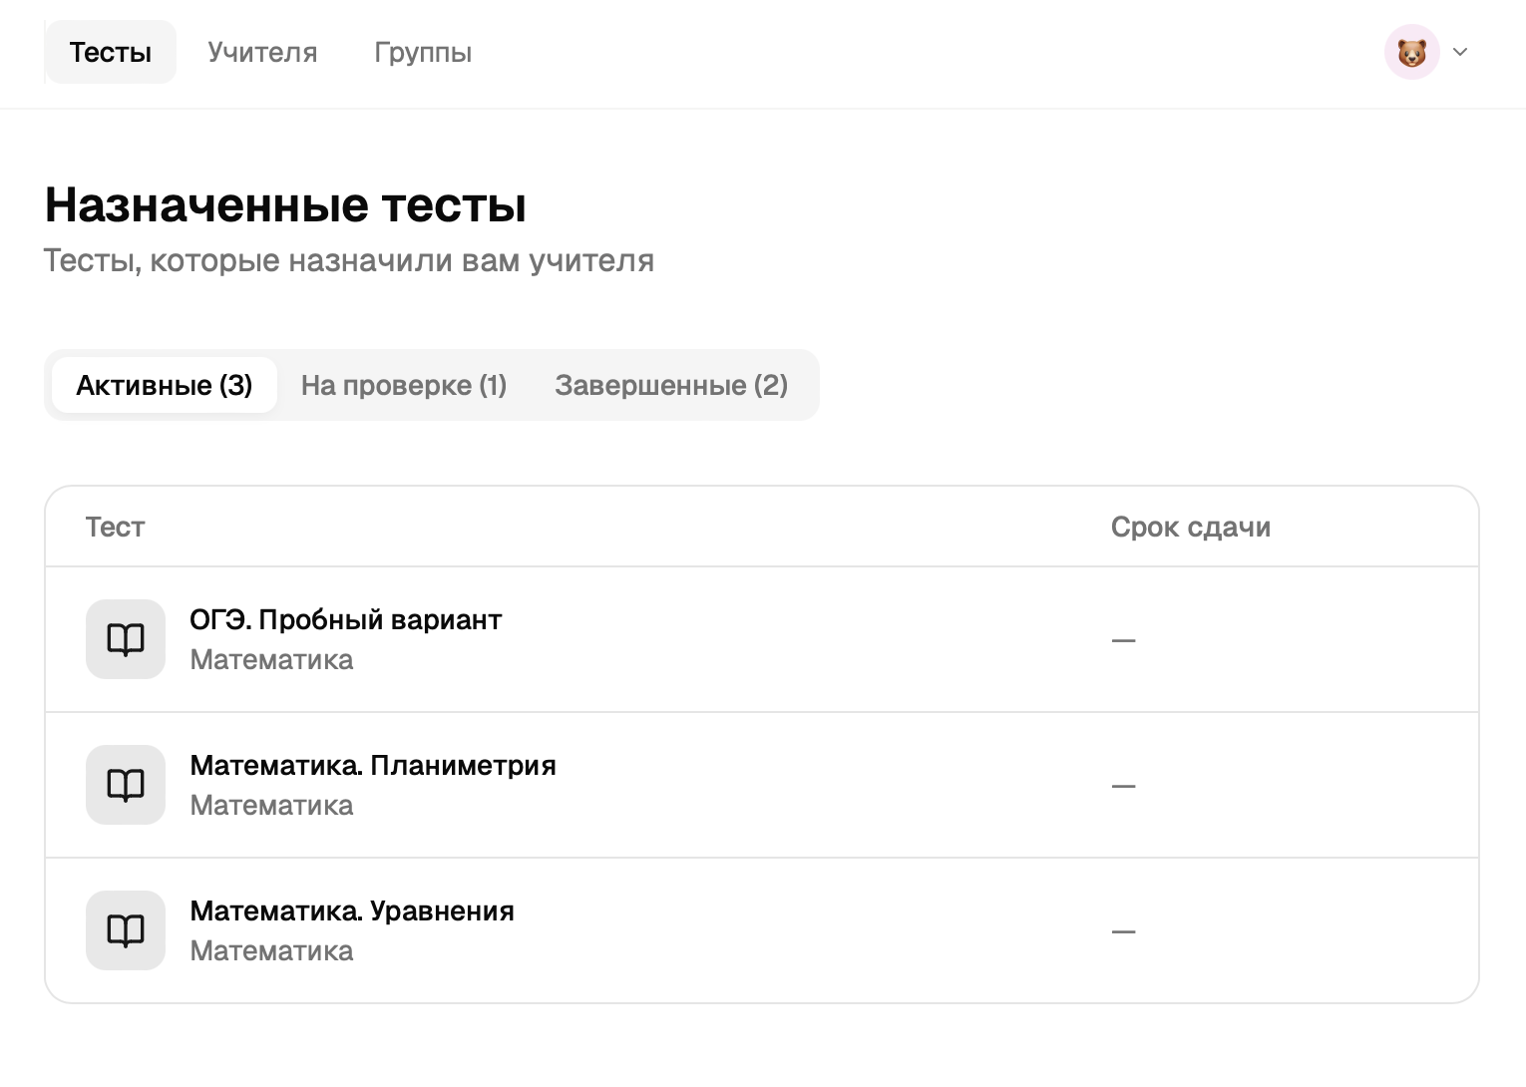Click the Срок сдачи column header
The height and width of the screenshot is (1087, 1526).
click(1191, 527)
